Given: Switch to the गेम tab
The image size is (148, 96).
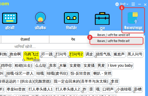Looking at the screenshot, I should (x=73, y=39).
